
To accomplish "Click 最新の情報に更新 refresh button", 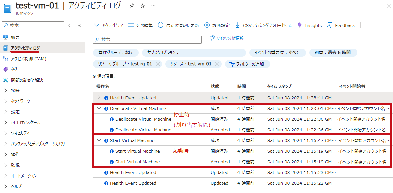I will coord(178,25).
